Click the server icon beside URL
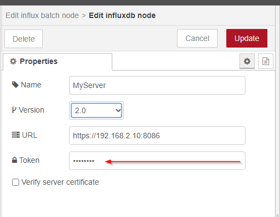This screenshot has height=217, width=280. tap(16, 135)
